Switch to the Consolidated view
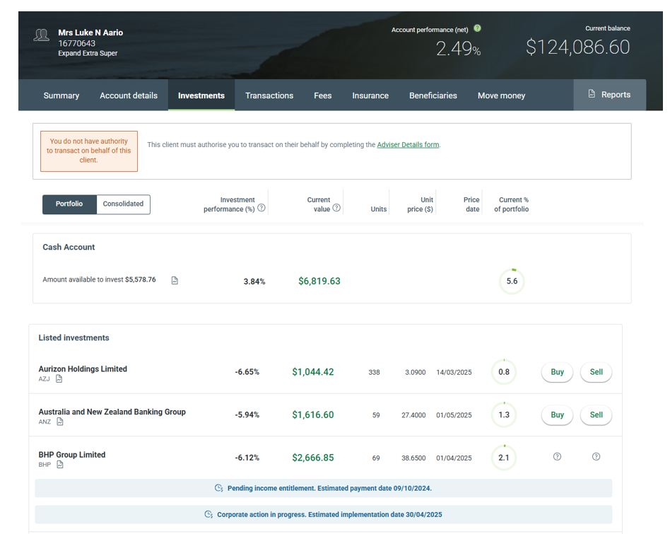The image size is (670, 534). (123, 204)
